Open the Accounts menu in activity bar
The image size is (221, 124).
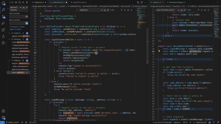(x=3, y=111)
